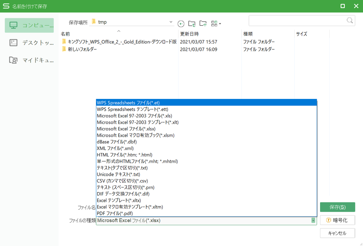Click the date 2021/03/07 16:09

click(199, 49)
